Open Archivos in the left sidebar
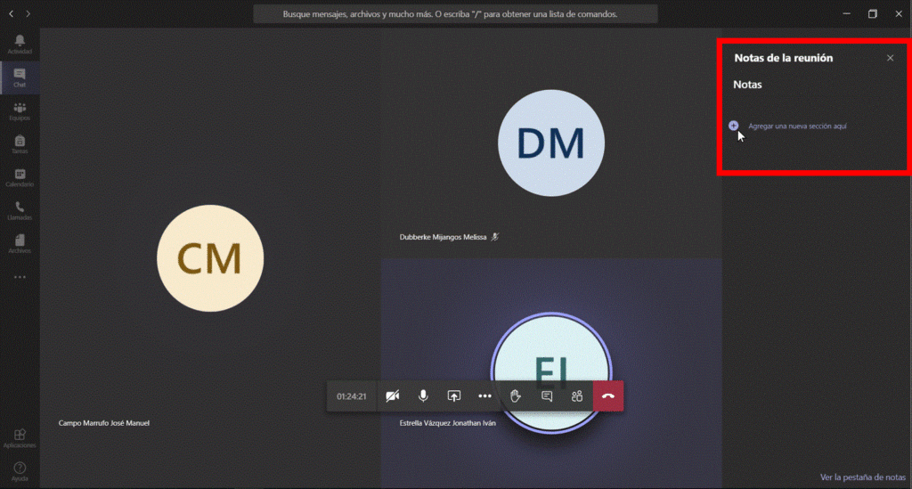This screenshot has height=489, width=912. 20,243
